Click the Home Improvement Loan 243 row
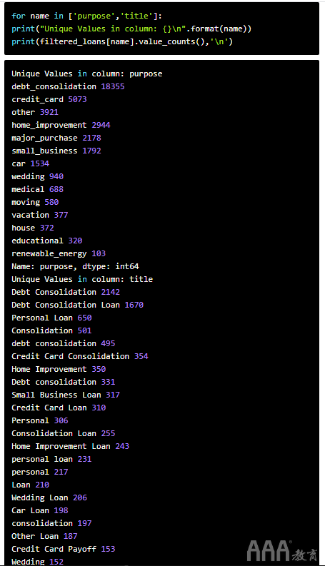The image size is (325, 566). coord(71,447)
